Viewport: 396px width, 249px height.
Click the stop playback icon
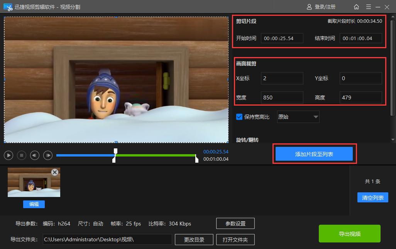point(22,155)
